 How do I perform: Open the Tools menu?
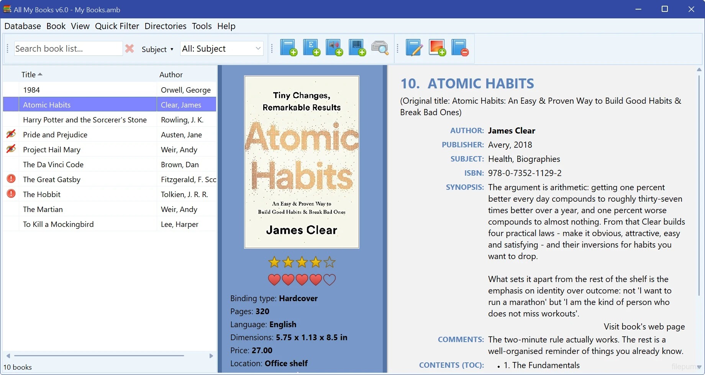click(x=202, y=26)
